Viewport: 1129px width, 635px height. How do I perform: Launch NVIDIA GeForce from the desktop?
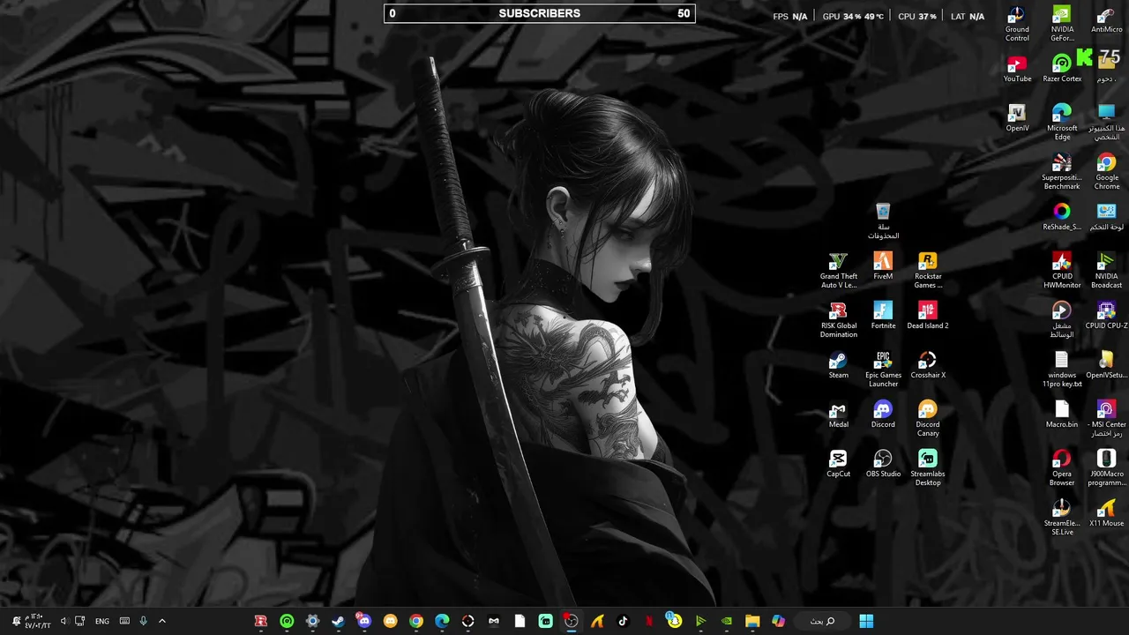pos(1062,24)
